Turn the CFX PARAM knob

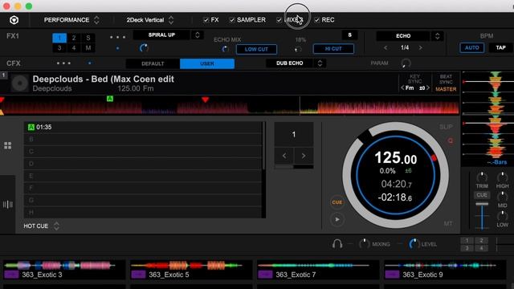pyautogui.click(x=406, y=63)
